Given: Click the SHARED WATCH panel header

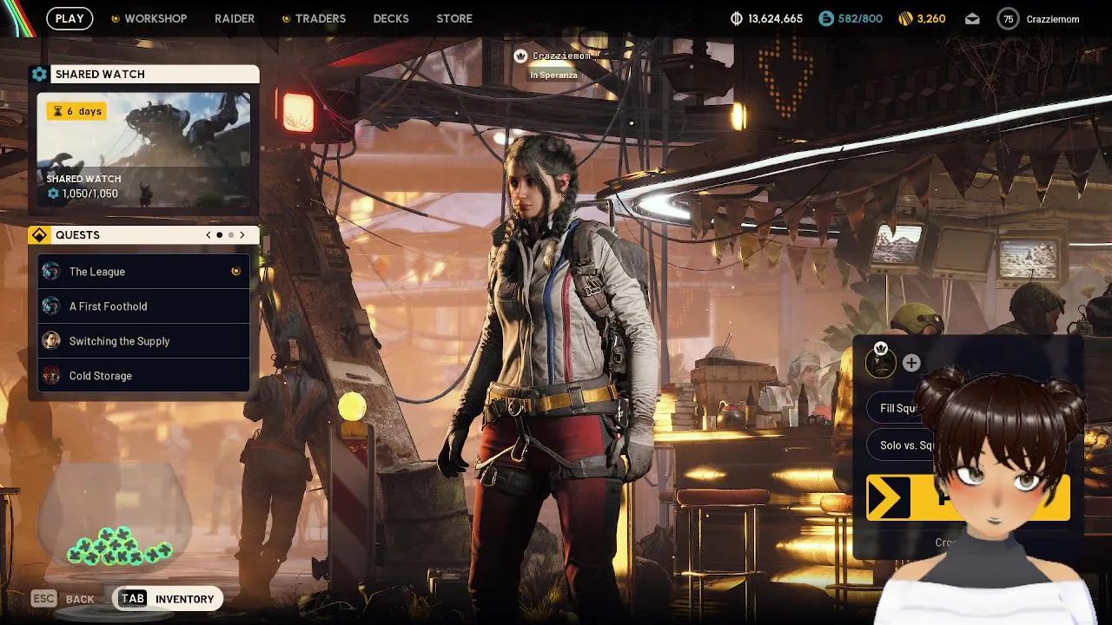Looking at the screenshot, I should [144, 74].
